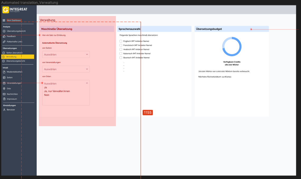
Task: Click the Impressum clipboard icon
Action: tap(4, 99)
